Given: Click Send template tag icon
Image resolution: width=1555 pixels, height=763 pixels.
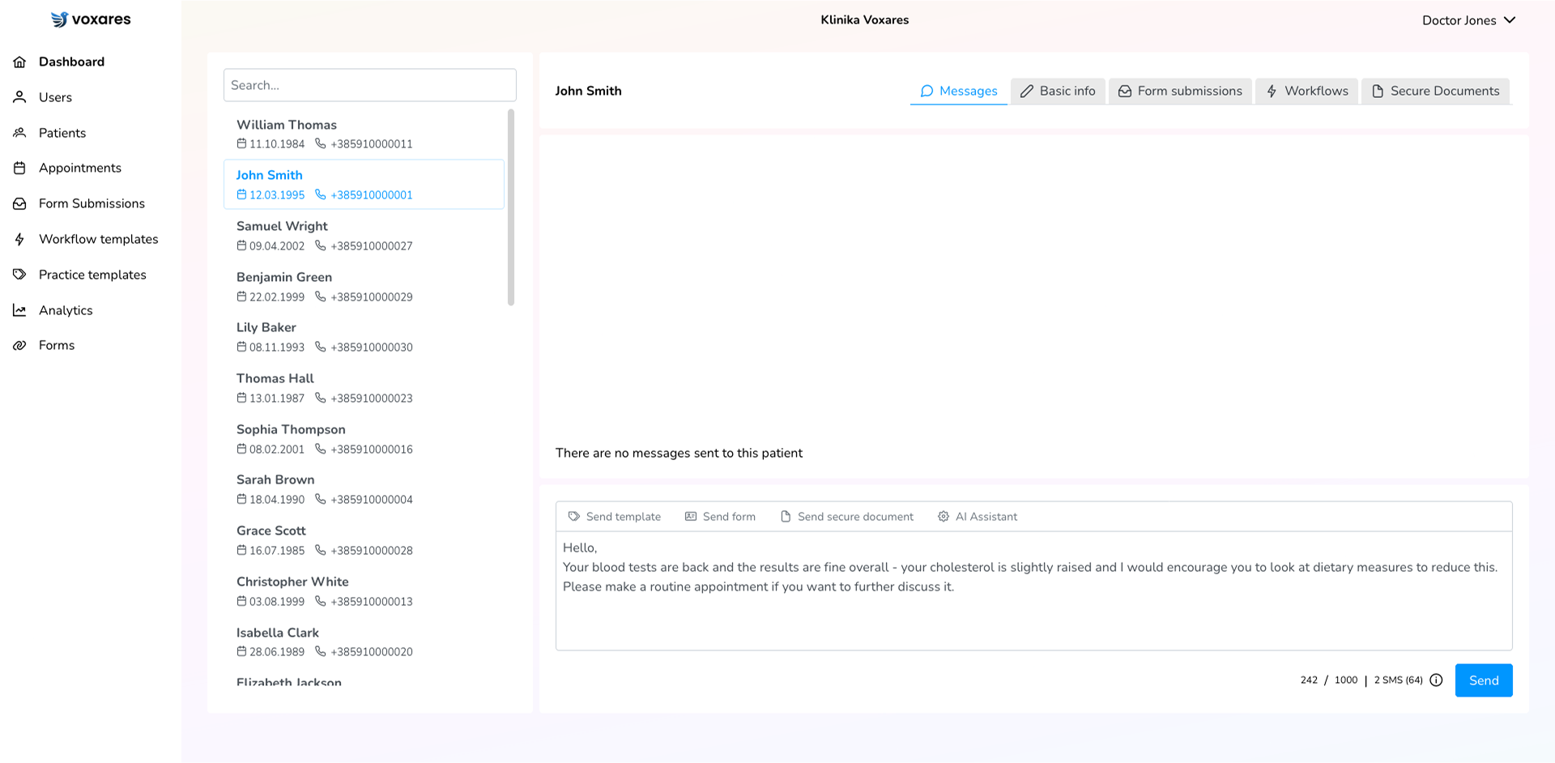Looking at the screenshot, I should tap(574, 517).
